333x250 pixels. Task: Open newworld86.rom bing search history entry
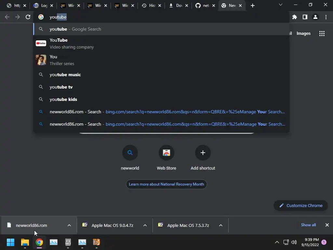(x=161, y=112)
